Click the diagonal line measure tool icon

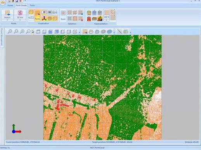coord(119,31)
